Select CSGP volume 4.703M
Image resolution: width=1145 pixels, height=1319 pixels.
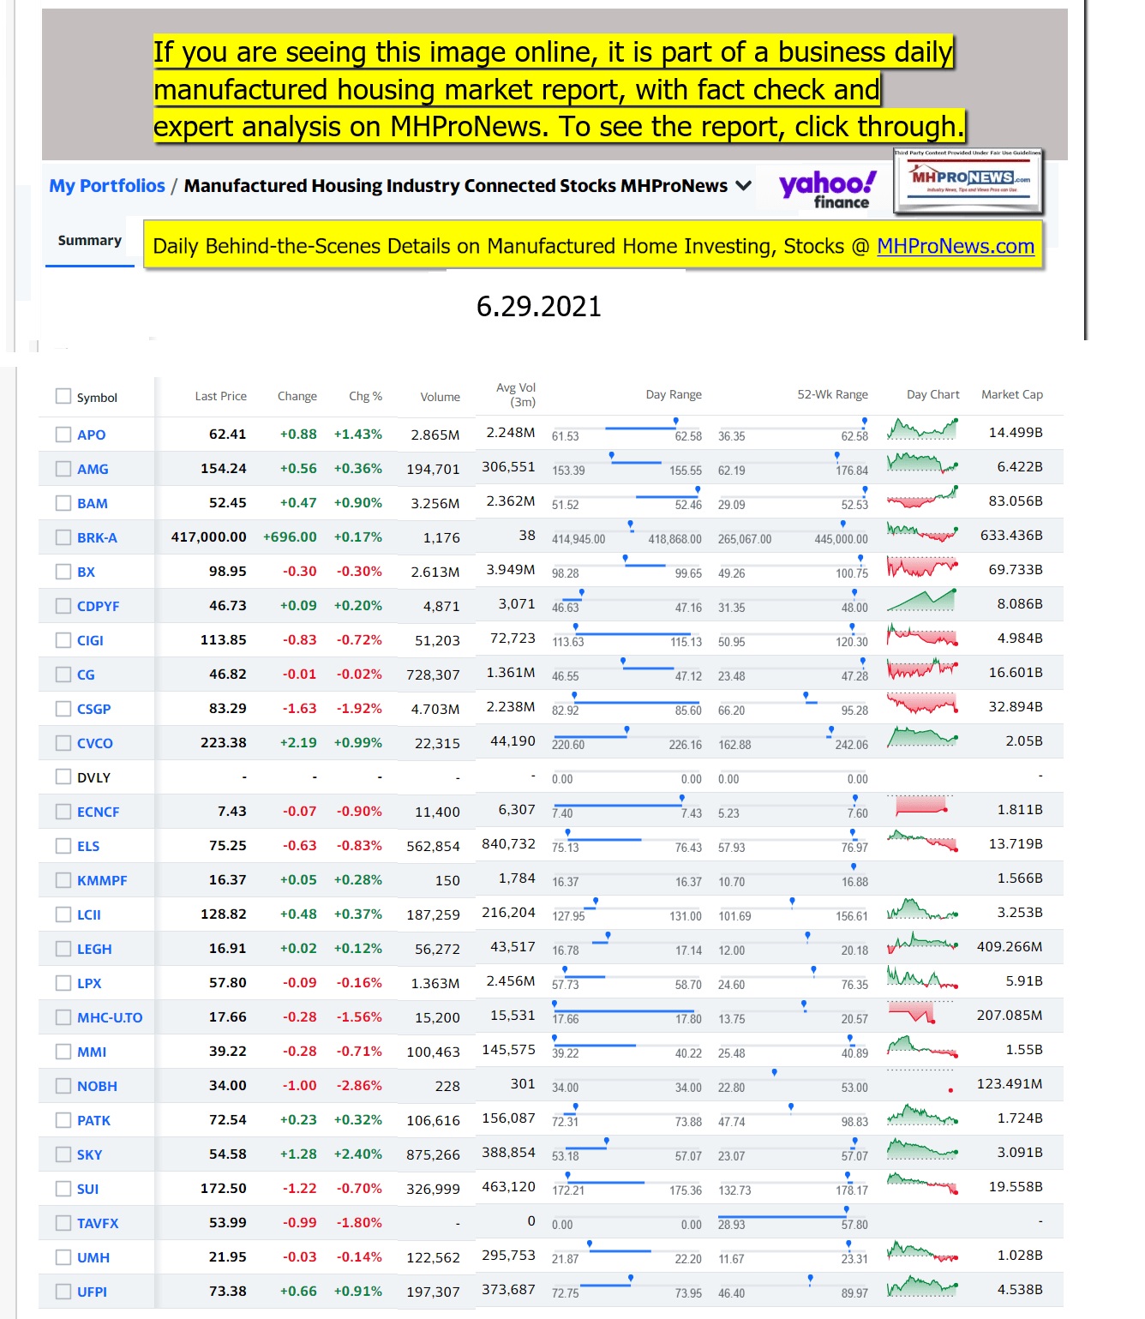click(435, 709)
